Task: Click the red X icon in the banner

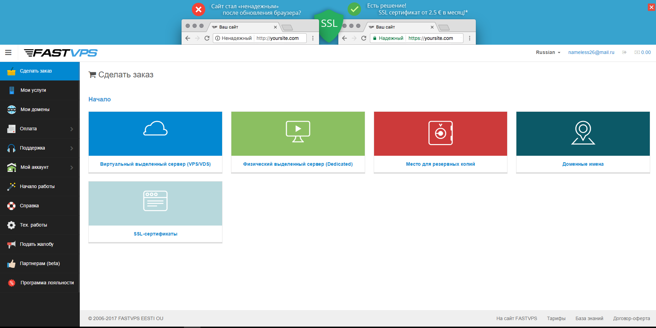Action: pos(198,9)
